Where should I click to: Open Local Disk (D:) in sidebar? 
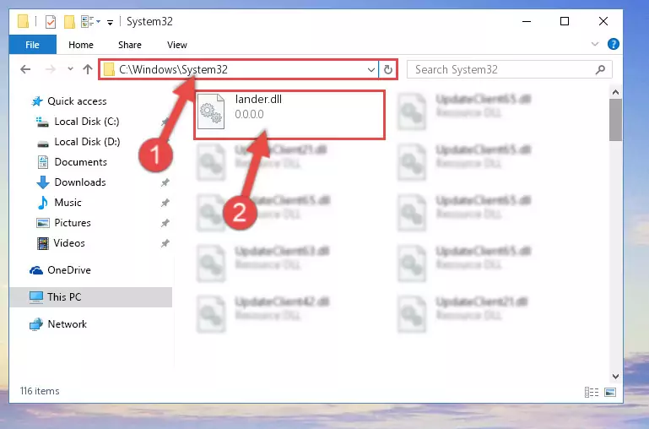[87, 142]
